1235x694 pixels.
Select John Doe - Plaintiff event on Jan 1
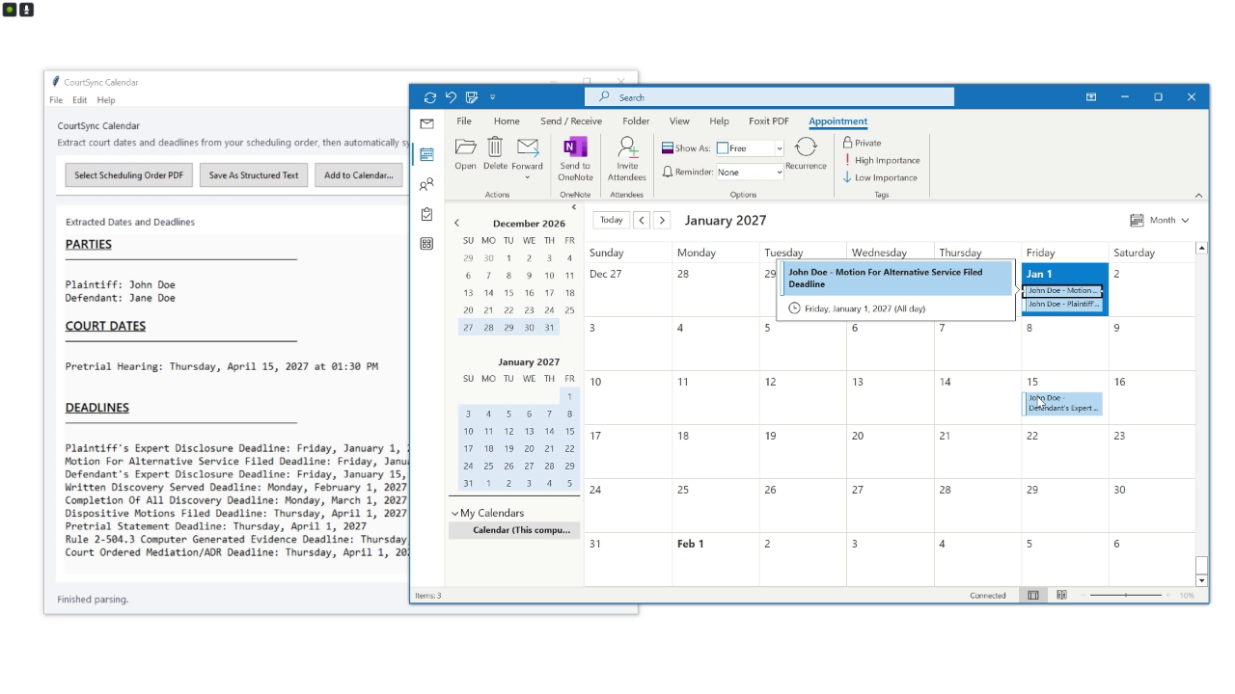1062,304
